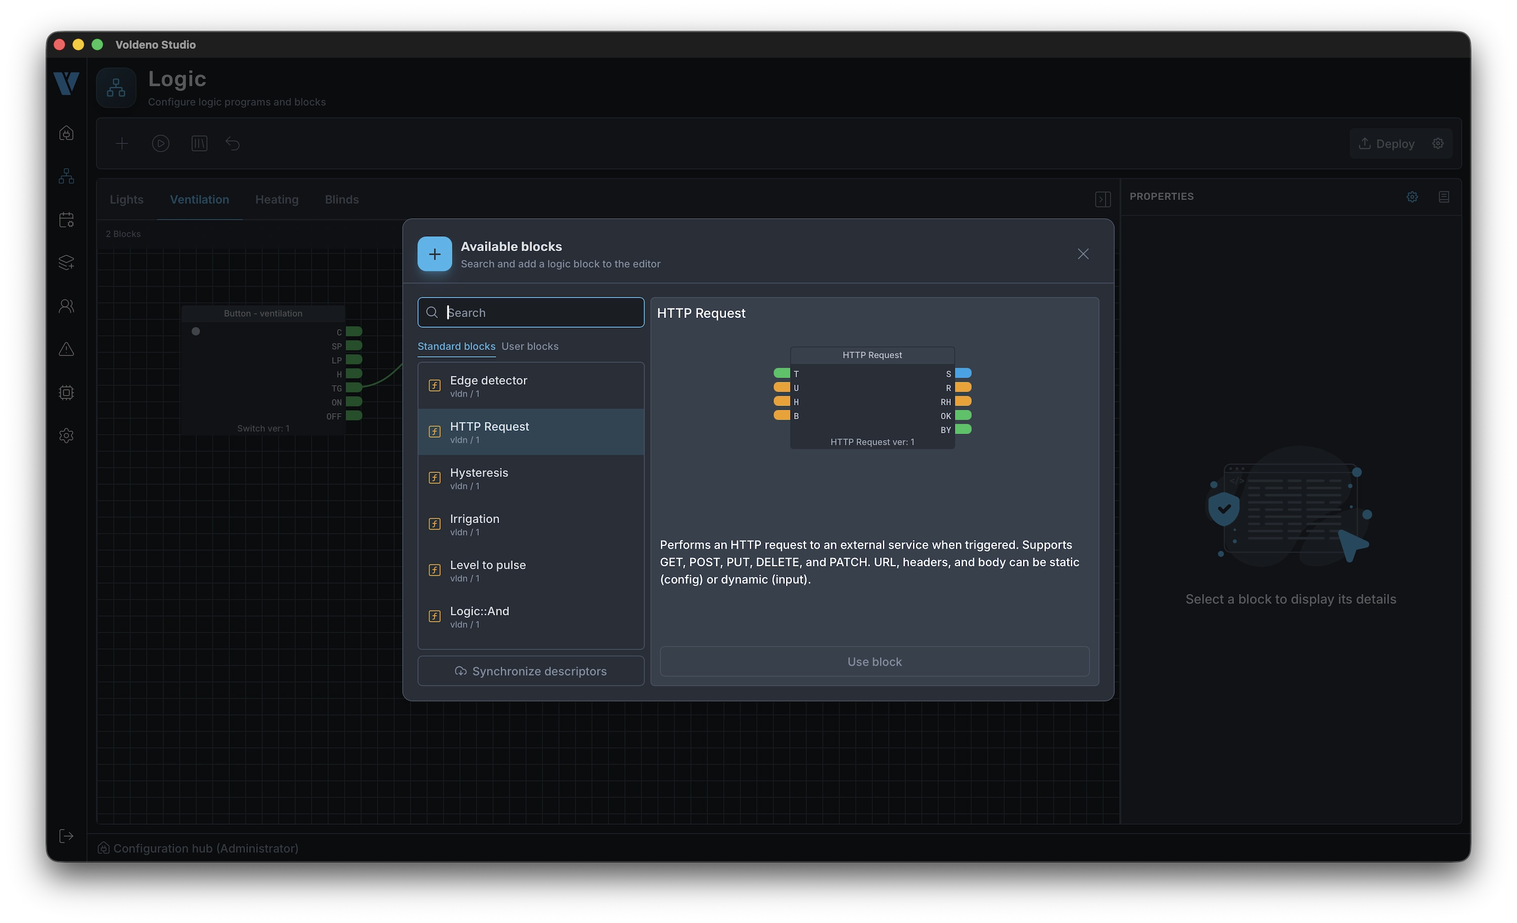Pick Level to pulse block
This screenshot has width=1517, height=923.
click(531, 570)
